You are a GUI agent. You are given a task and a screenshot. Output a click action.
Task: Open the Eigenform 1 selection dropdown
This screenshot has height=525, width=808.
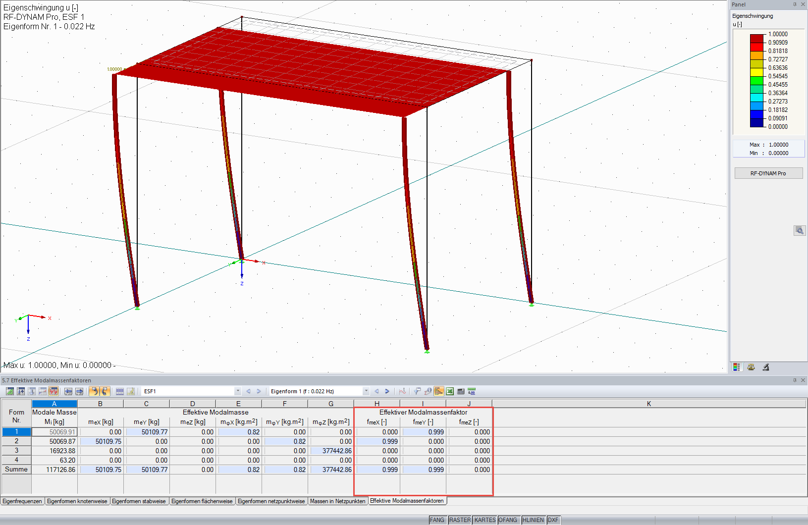pos(366,391)
